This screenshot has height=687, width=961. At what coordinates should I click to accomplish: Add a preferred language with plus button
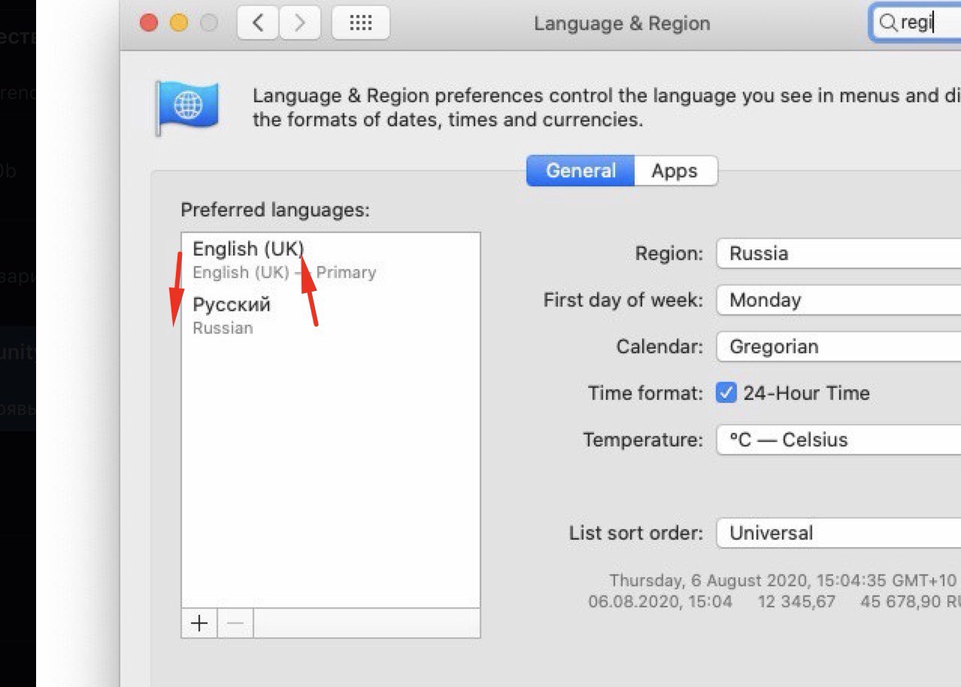pyautogui.click(x=199, y=623)
